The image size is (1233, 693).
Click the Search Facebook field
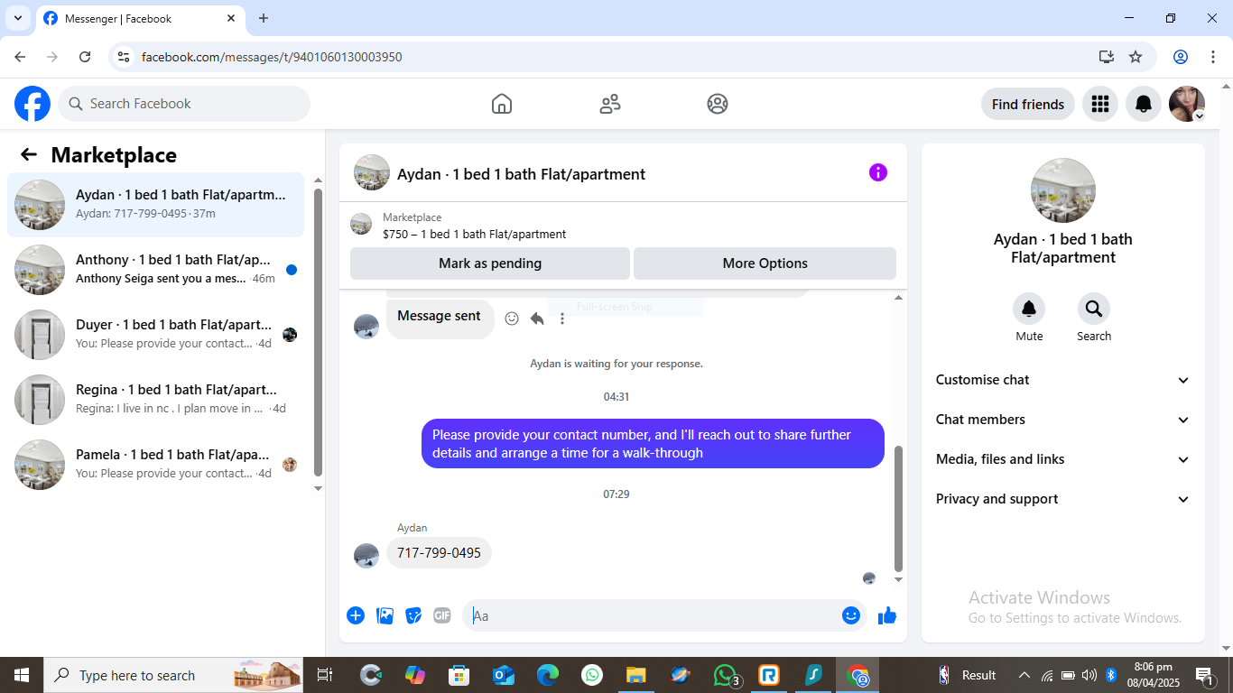[x=184, y=104]
